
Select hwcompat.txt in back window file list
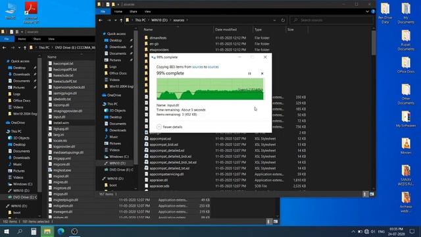(x=63, y=64)
